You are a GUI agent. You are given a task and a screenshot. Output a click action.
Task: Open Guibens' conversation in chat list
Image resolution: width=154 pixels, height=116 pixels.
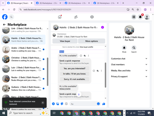[23, 88]
